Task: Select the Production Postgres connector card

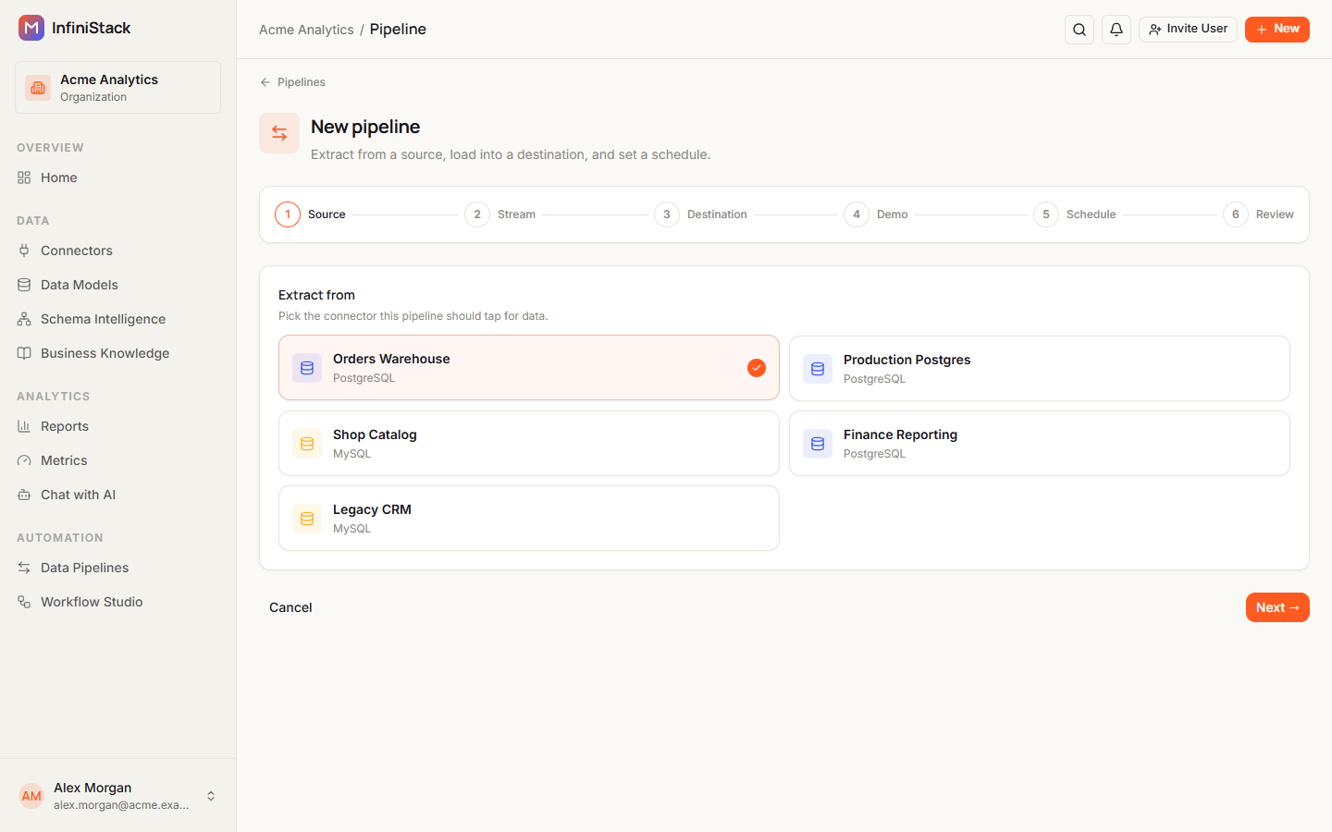Action: point(1040,369)
